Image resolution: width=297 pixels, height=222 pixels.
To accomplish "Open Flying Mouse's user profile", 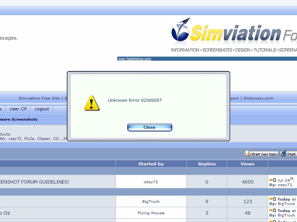I will point(151,213).
